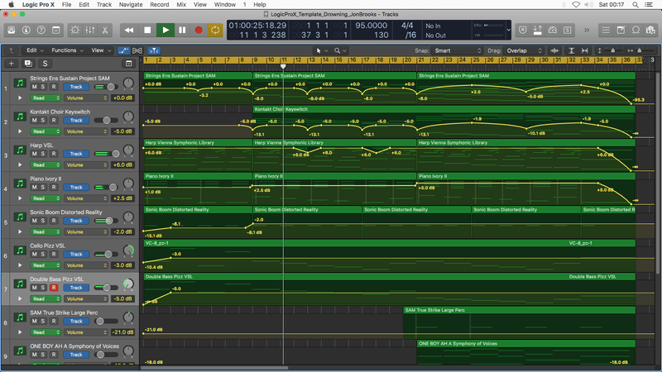Open the Record menu

tap(159, 4)
